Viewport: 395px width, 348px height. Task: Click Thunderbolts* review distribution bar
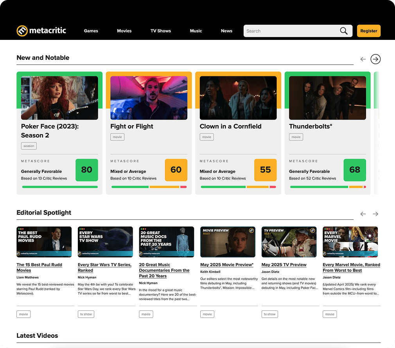[328, 187]
